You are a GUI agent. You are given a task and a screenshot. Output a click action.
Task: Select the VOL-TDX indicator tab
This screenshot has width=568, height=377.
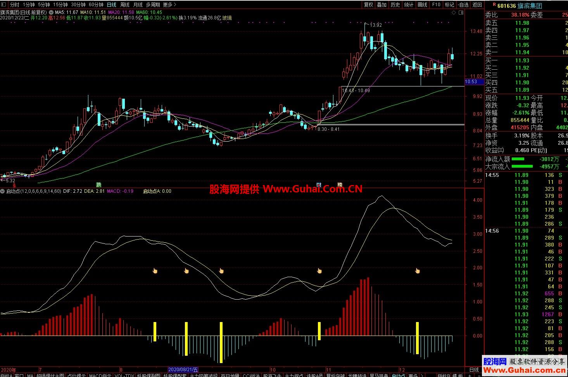click(124, 375)
